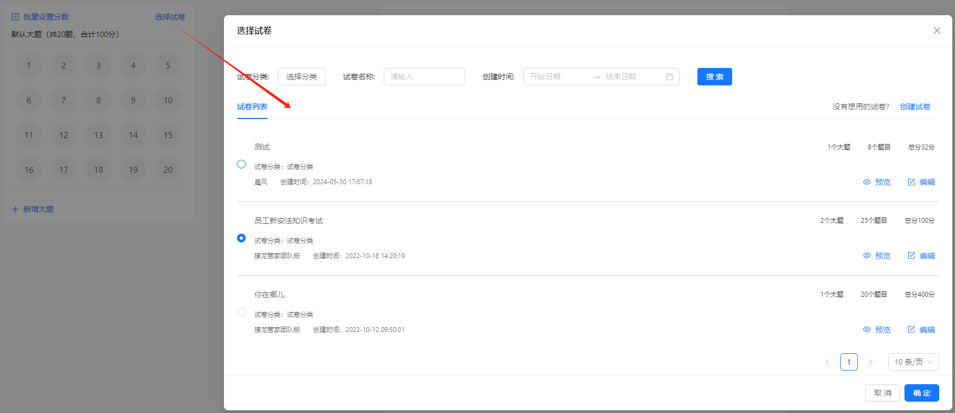The height and width of the screenshot is (413, 955).
Task: Click the 25个题目 label
Action: click(x=874, y=221)
